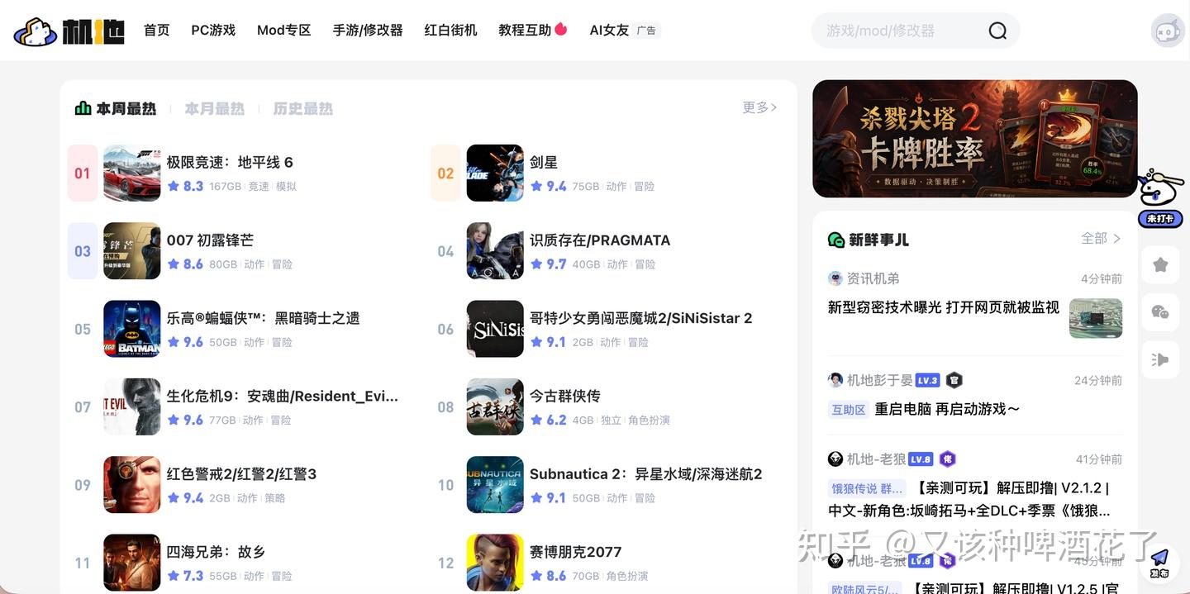This screenshot has height=594, width=1190.
Task: Open 极限竞速：地平线 6 title
Action: pyautogui.click(x=230, y=162)
